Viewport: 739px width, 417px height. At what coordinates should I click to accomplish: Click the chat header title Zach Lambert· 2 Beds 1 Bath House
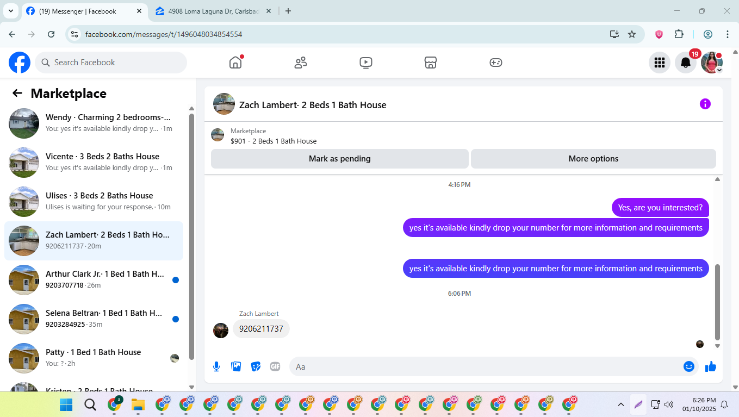pos(313,105)
